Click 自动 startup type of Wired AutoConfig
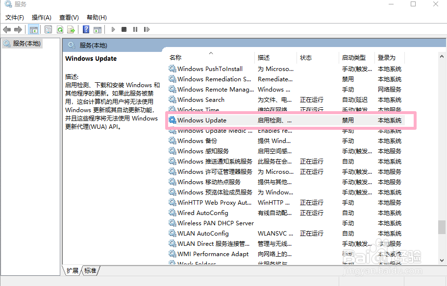Image resolution: width=447 pixels, height=286 pixels. (x=348, y=213)
